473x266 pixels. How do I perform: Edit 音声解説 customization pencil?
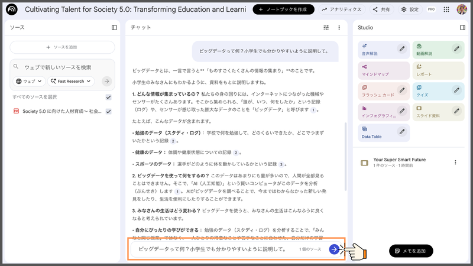click(x=402, y=48)
